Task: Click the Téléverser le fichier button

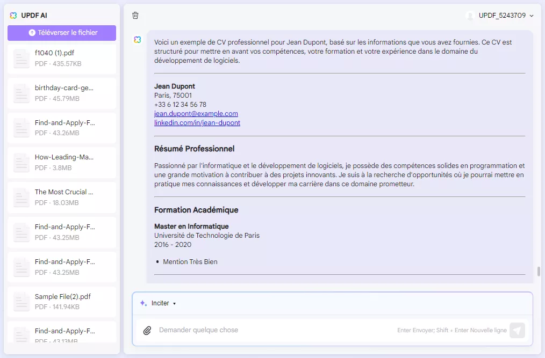Action: pos(61,33)
